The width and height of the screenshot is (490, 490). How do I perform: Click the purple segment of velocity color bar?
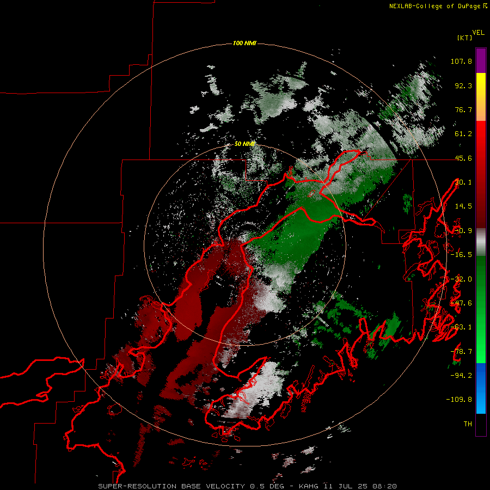click(481, 60)
